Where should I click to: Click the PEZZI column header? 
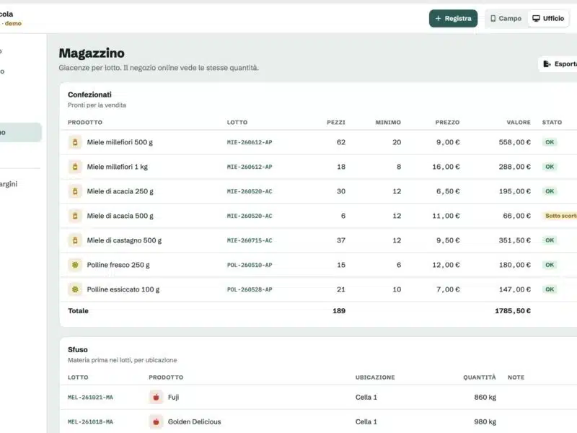tap(336, 122)
